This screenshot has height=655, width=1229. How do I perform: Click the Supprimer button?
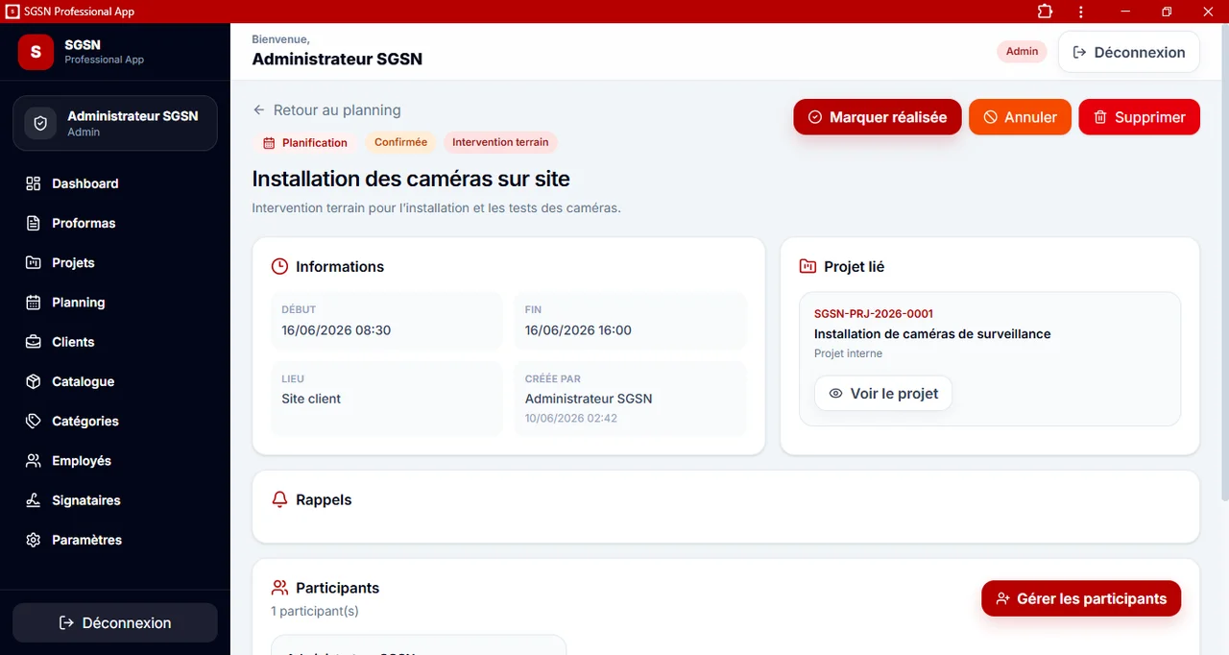[1140, 117]
